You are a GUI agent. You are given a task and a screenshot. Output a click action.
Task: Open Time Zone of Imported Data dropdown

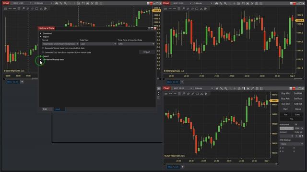coord(136,44)
